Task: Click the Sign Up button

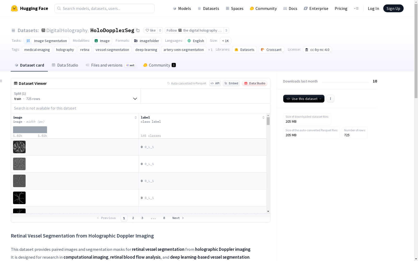Action: pyautogui.click(x=393, y=8)
